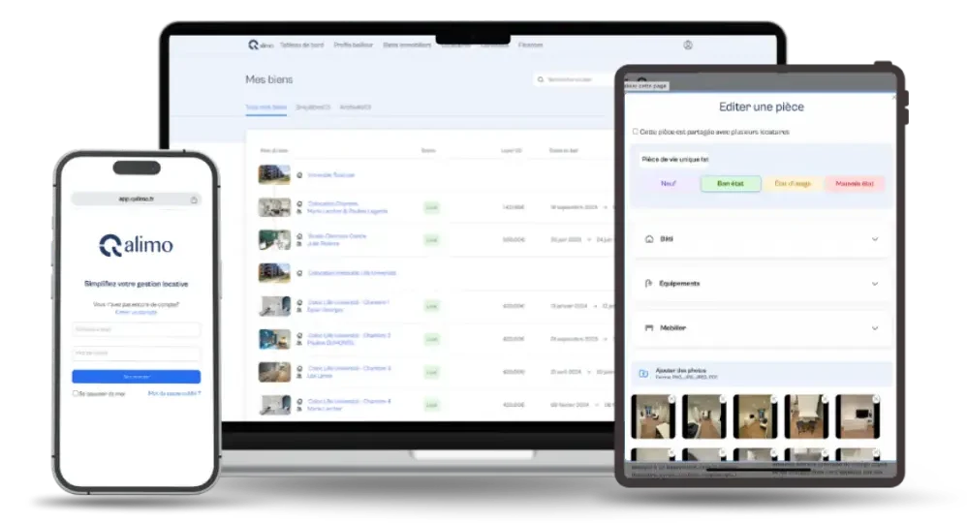
Task: Click the Équipements icon on tablet
Action: [x=648, y=284]
